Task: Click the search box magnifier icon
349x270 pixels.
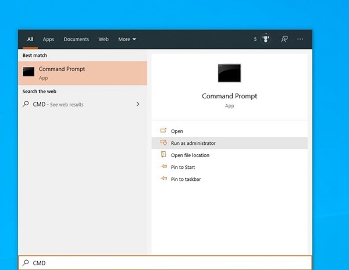Action: click(26, 262)
